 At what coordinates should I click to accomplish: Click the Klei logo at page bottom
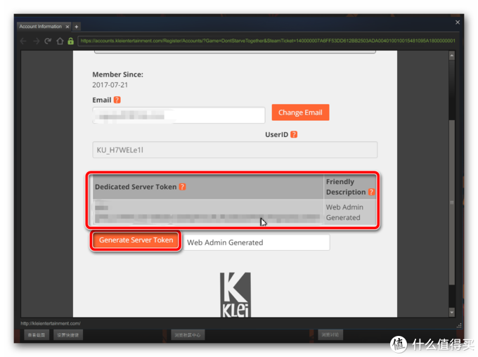tap(235, 294)
